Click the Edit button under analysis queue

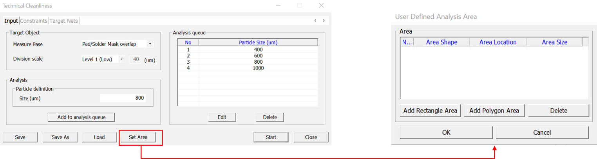pos(222,117)
